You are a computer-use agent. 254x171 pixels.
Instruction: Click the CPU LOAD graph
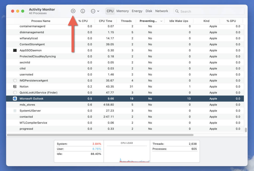point(127,151)
